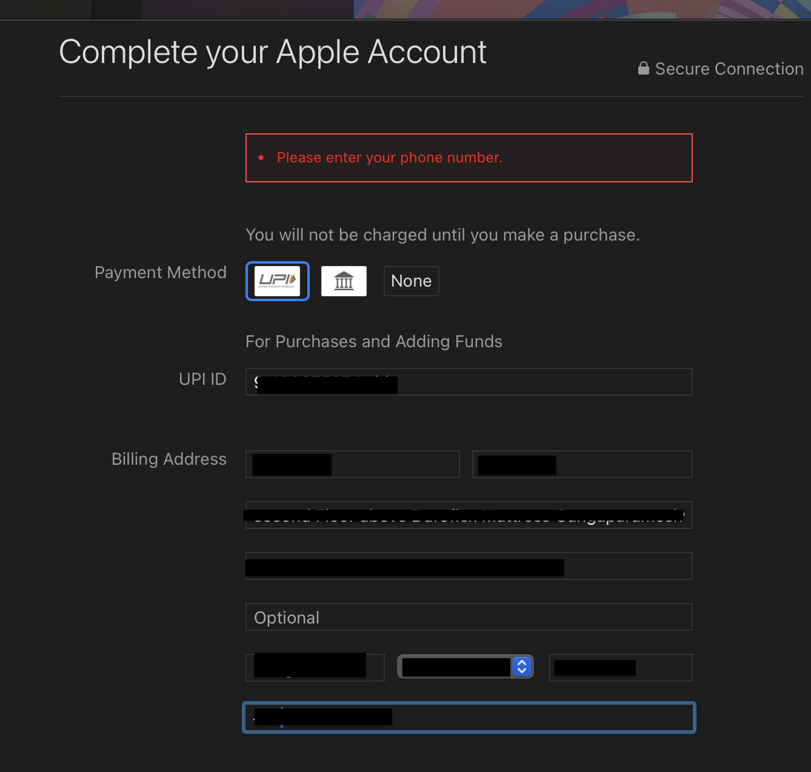Screen dimensions: 811x772
Task: Click the Complete your Apple Account heading
Action: tap(272, 52)
